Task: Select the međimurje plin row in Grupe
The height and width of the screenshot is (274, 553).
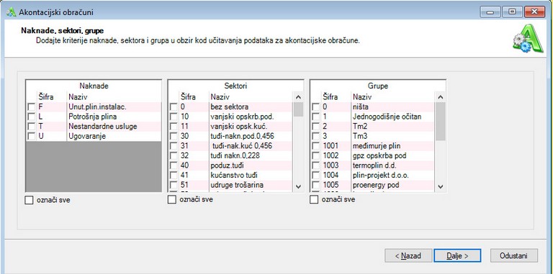Action: click(x=373, y=146)
